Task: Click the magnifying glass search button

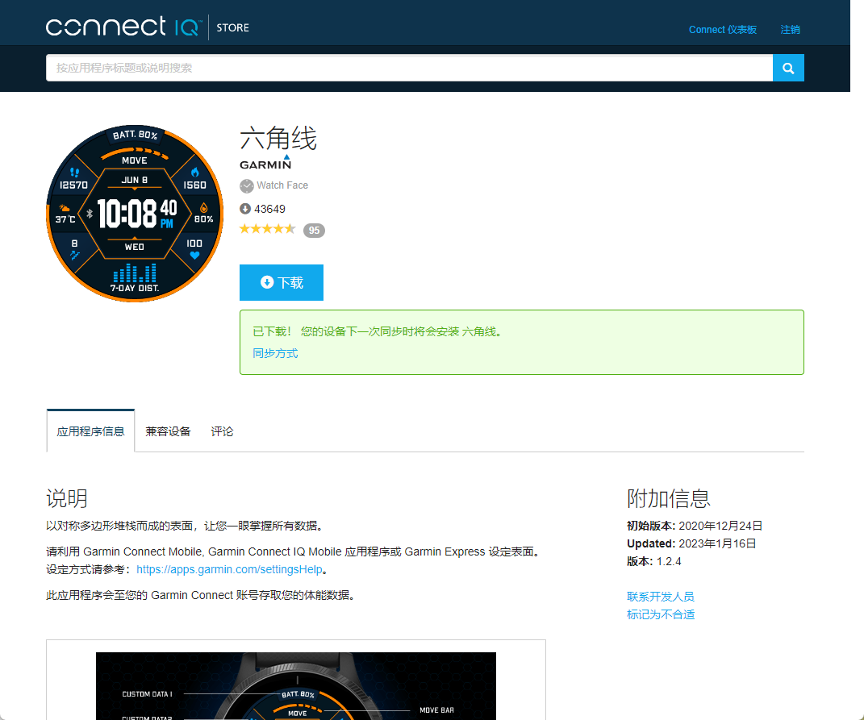Action: 788,69
